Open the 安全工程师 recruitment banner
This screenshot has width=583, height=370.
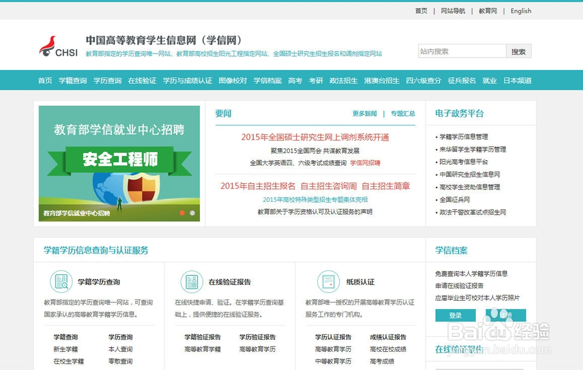coord(120,163)
